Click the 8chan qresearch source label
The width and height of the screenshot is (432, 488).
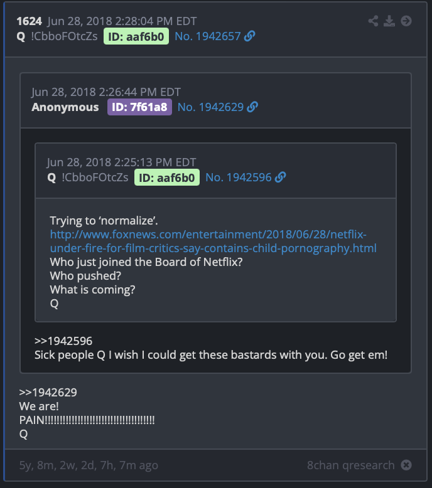351,465
